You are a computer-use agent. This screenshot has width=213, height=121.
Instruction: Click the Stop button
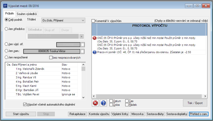(x=46, y=114)
